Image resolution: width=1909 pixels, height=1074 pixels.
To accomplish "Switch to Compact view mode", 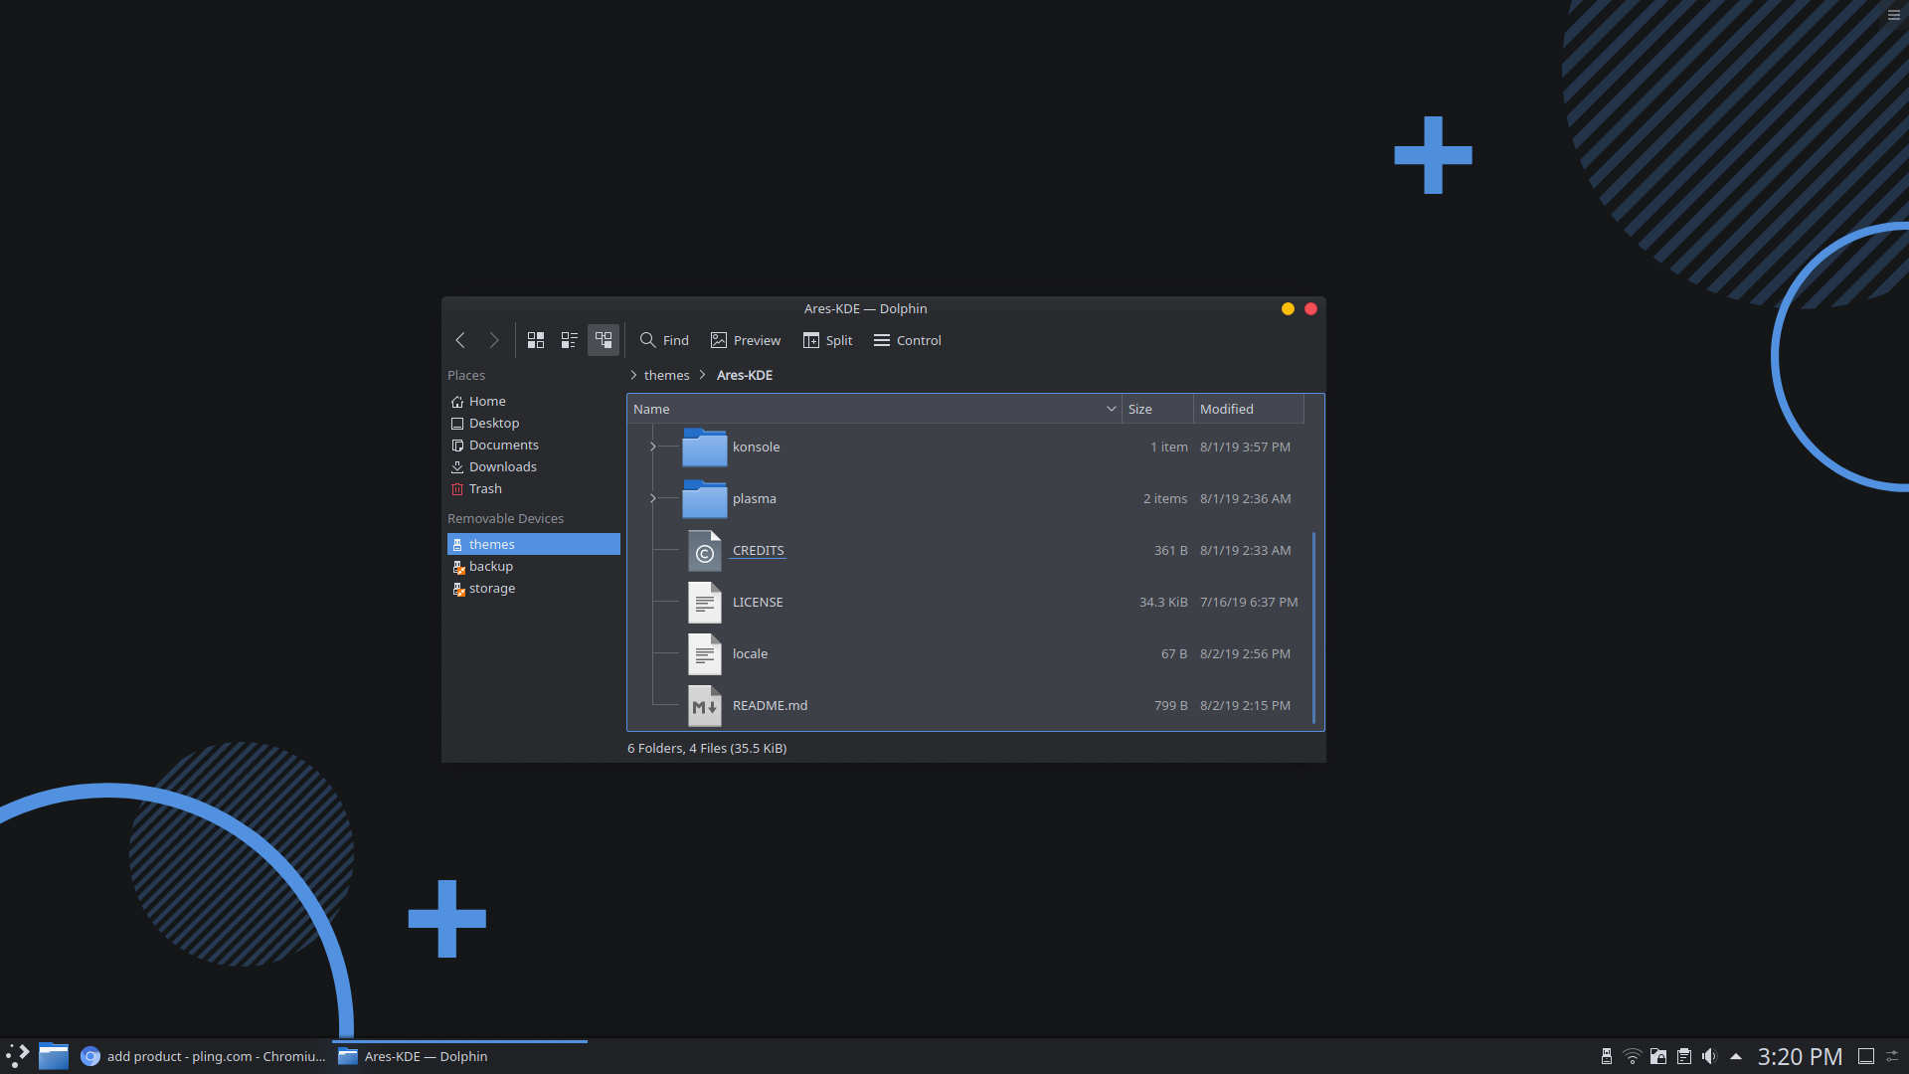I will tap(570, 340).
